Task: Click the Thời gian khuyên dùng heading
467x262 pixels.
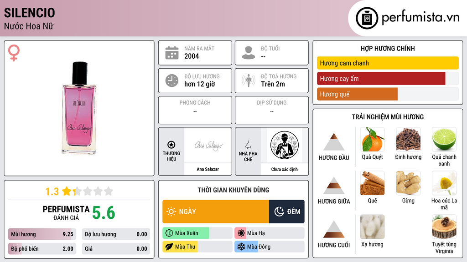Action: (x=233, y=190)
